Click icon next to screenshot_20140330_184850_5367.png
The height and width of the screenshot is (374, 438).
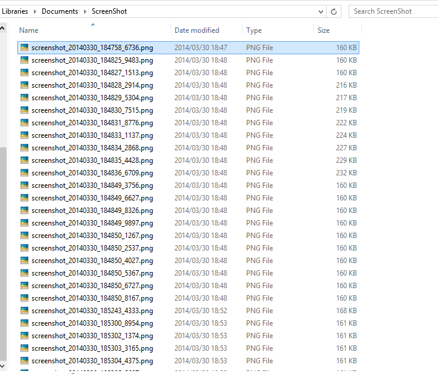(24, 273)
